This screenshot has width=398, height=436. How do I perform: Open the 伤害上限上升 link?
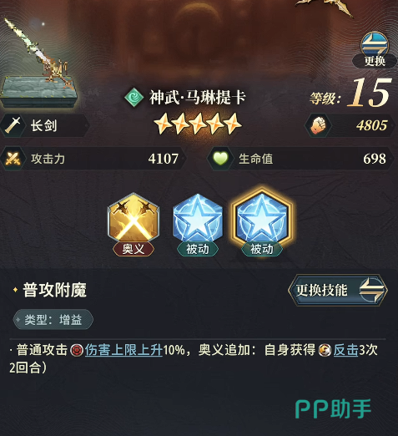[x=123, y=350]
